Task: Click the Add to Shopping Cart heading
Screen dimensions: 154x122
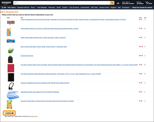Action: click(9, 12)
